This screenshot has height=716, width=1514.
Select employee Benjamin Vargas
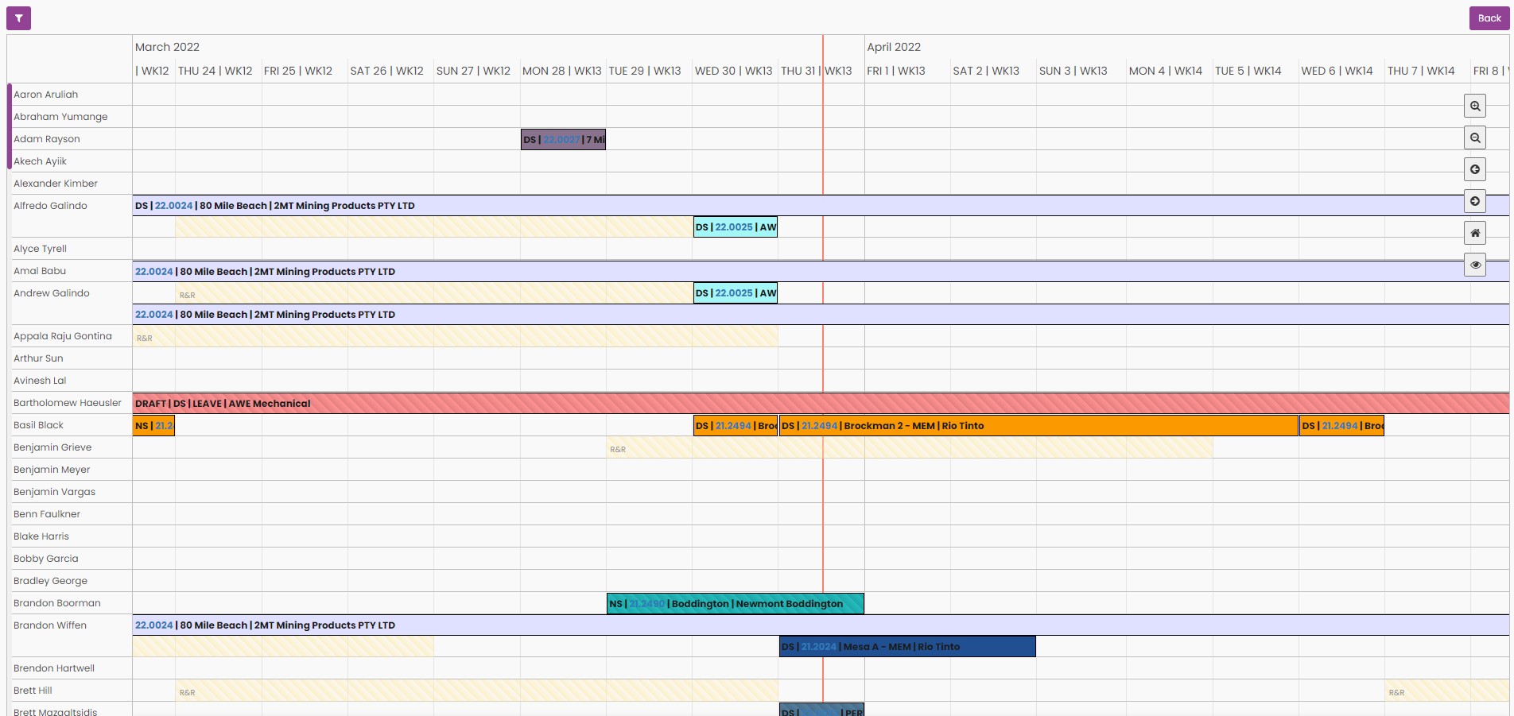click(x=54, y=492)
